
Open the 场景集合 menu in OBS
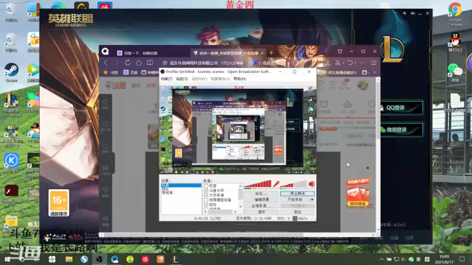click(x=221, y=79)
